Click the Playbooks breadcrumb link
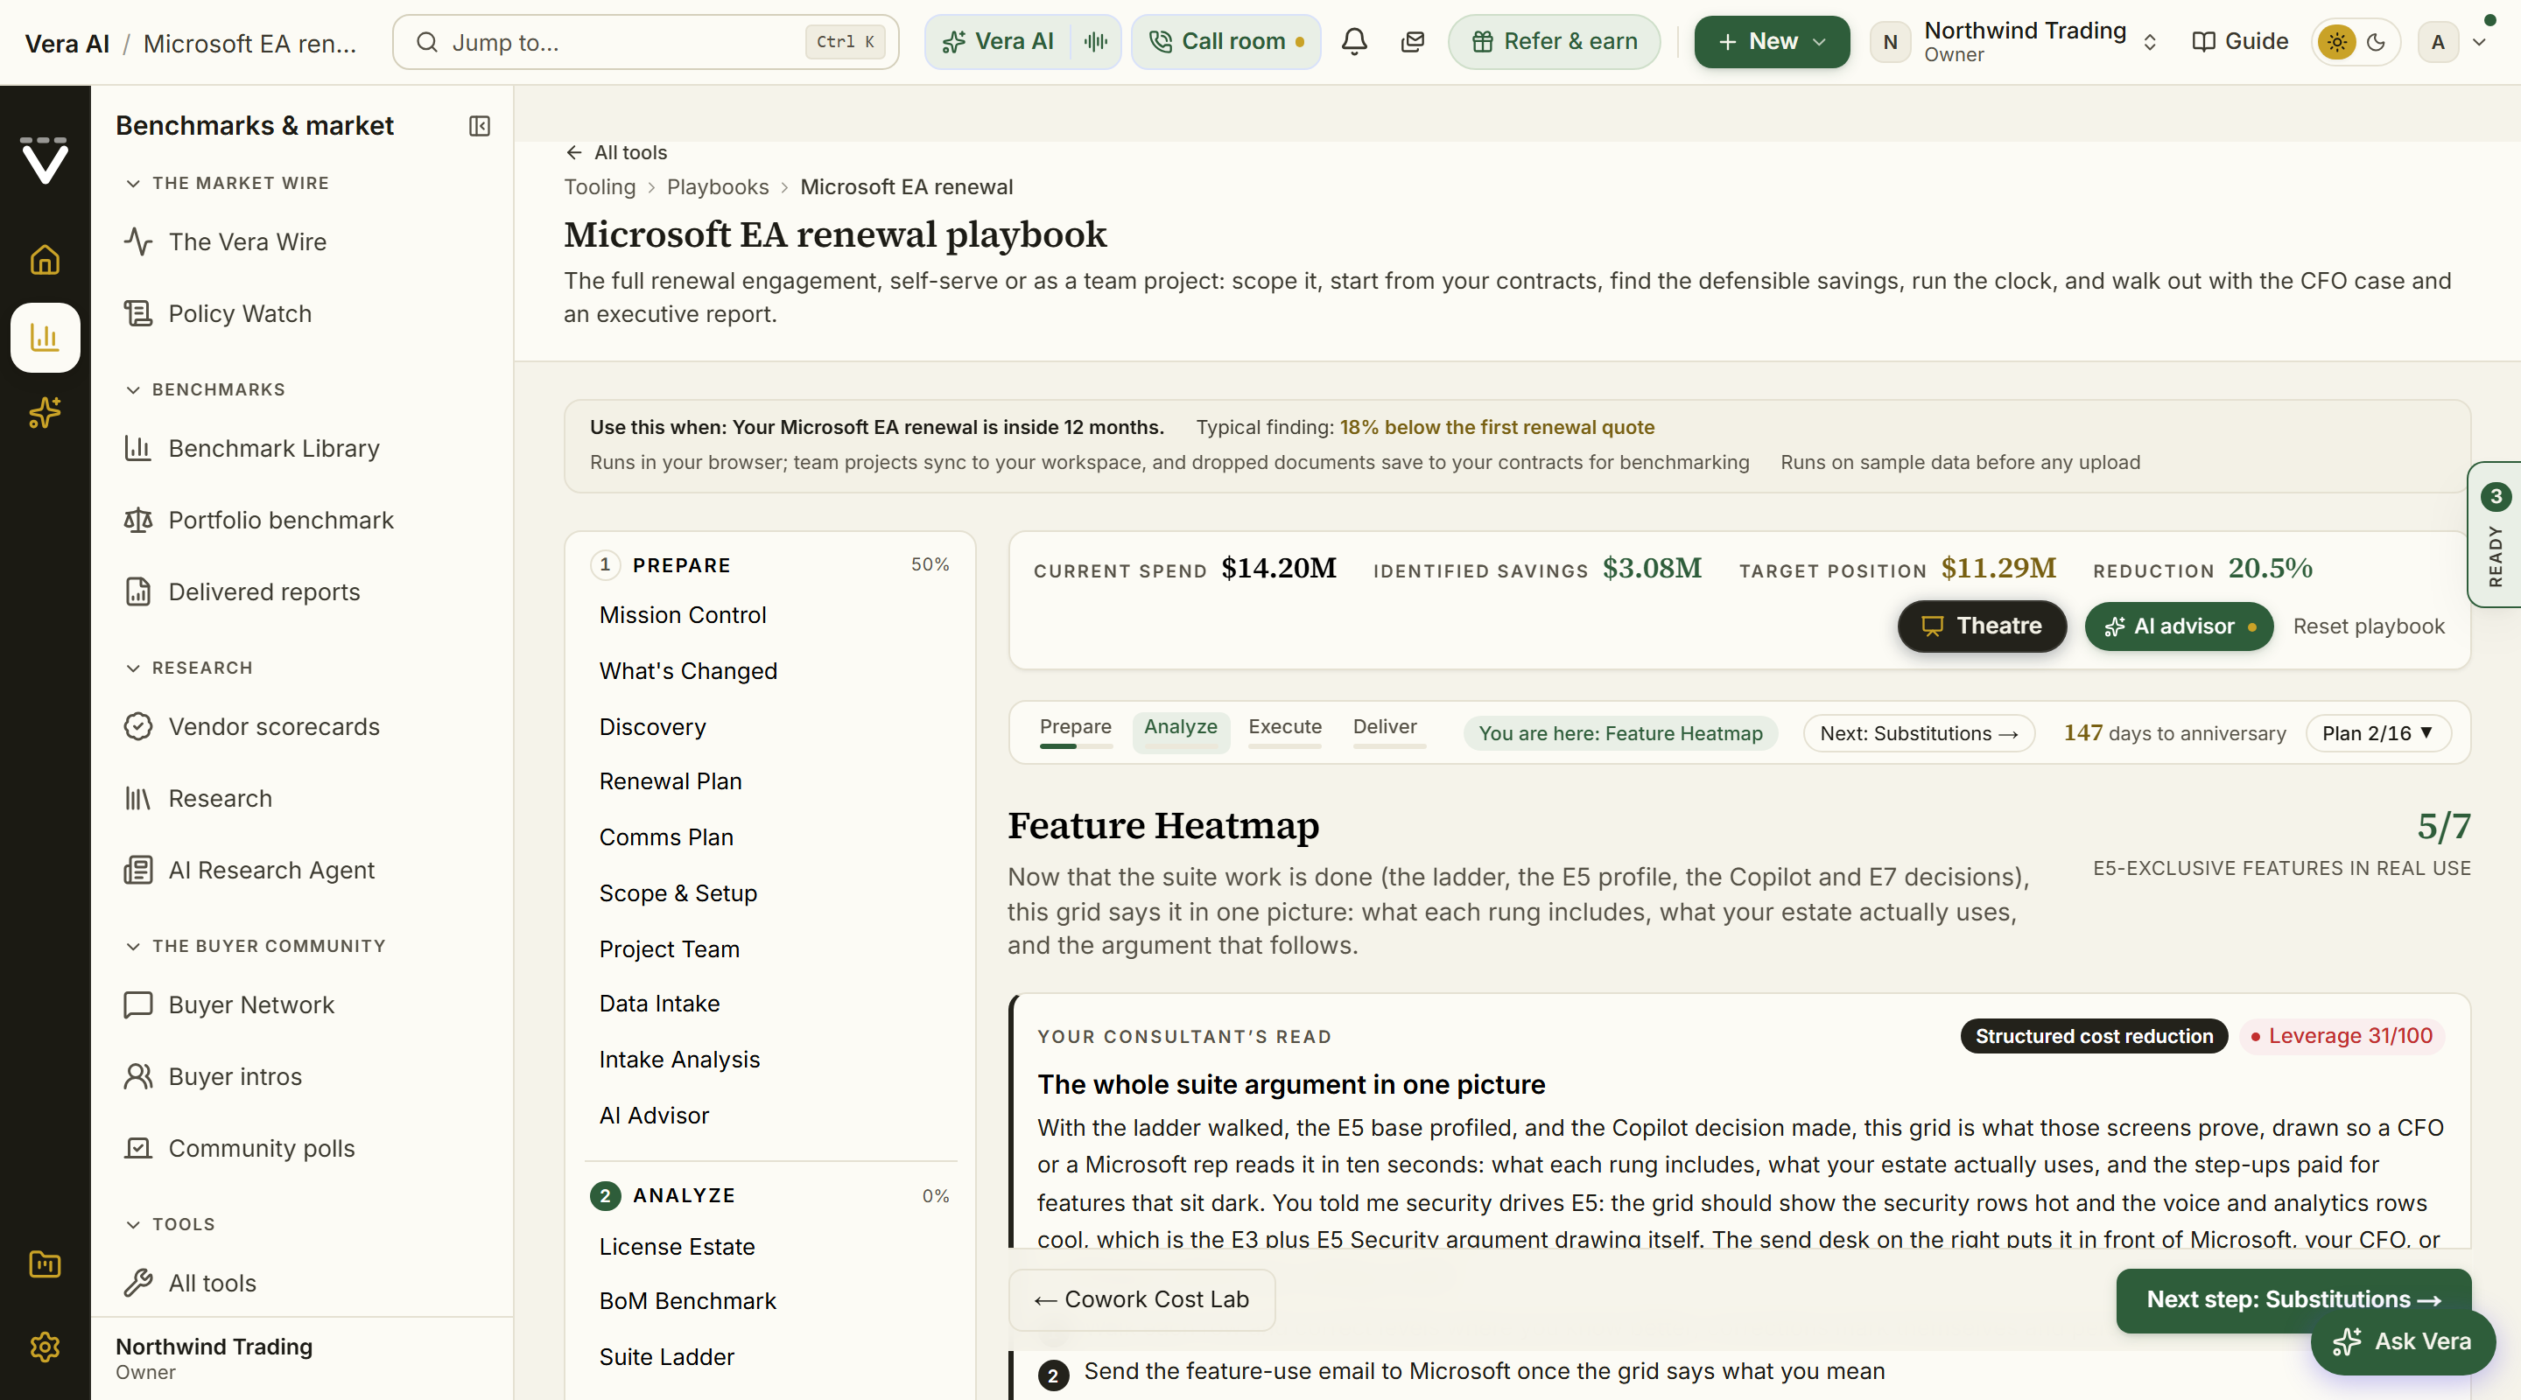The image size is (2521, 1400). tap(718, 187)
